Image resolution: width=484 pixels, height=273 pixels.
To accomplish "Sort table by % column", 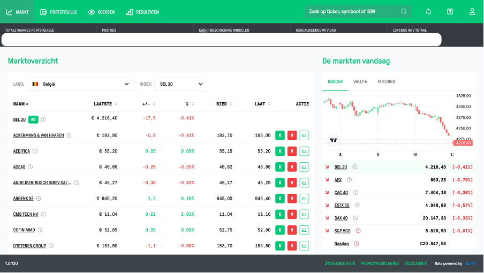I will pyautogui.click(x=190, y=104).
